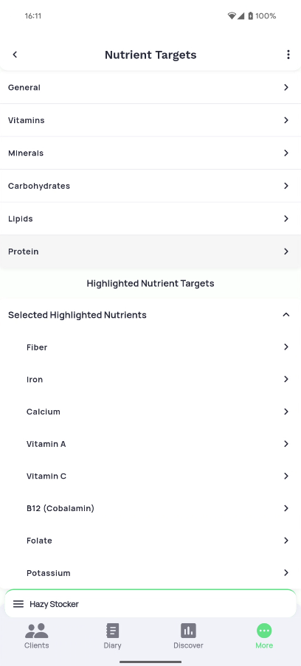The width and height of the screenshot is (301, 666).
Task: Expand the General nutrient category
Action: [x=150, y=87]
